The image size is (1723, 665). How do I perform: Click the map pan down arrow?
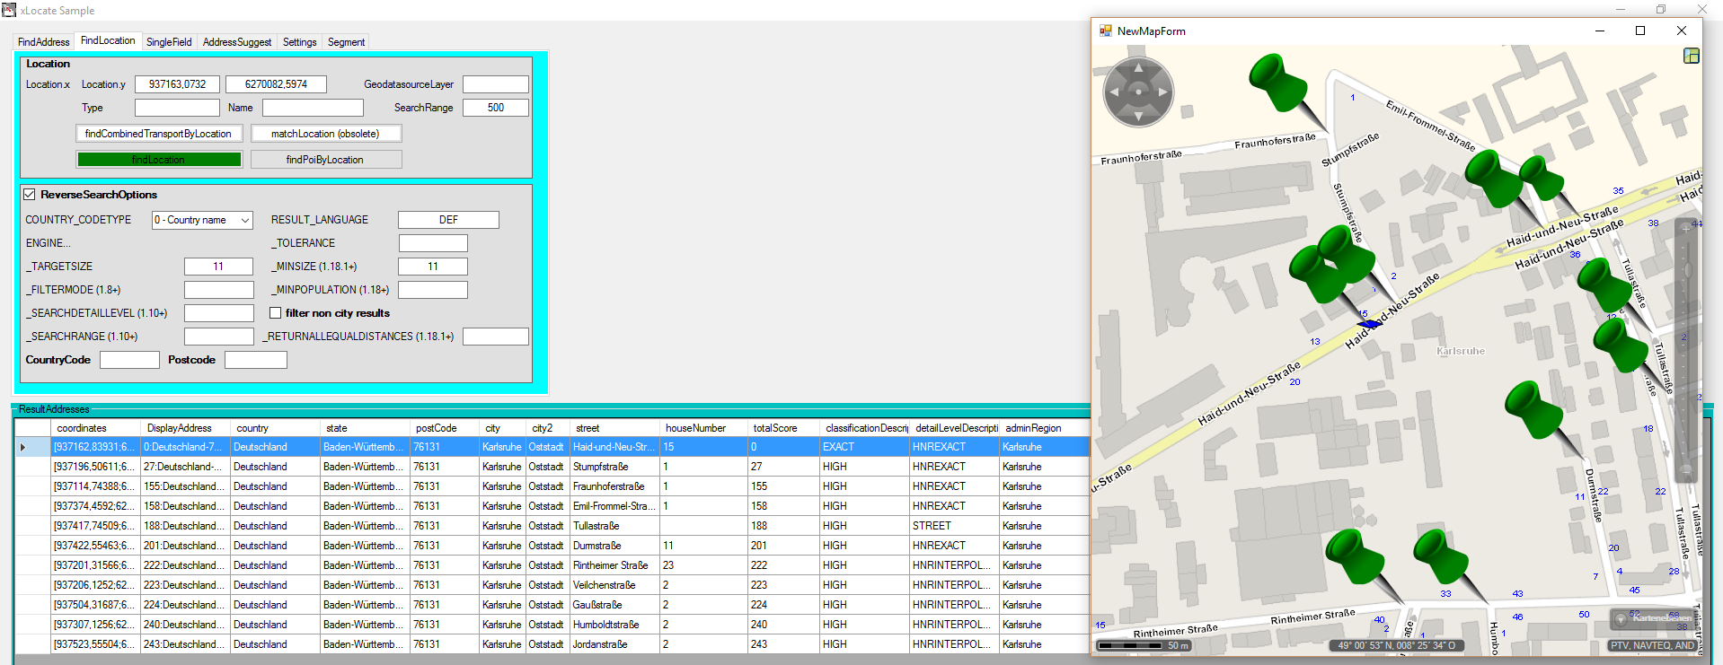(x=1138, y=116)
